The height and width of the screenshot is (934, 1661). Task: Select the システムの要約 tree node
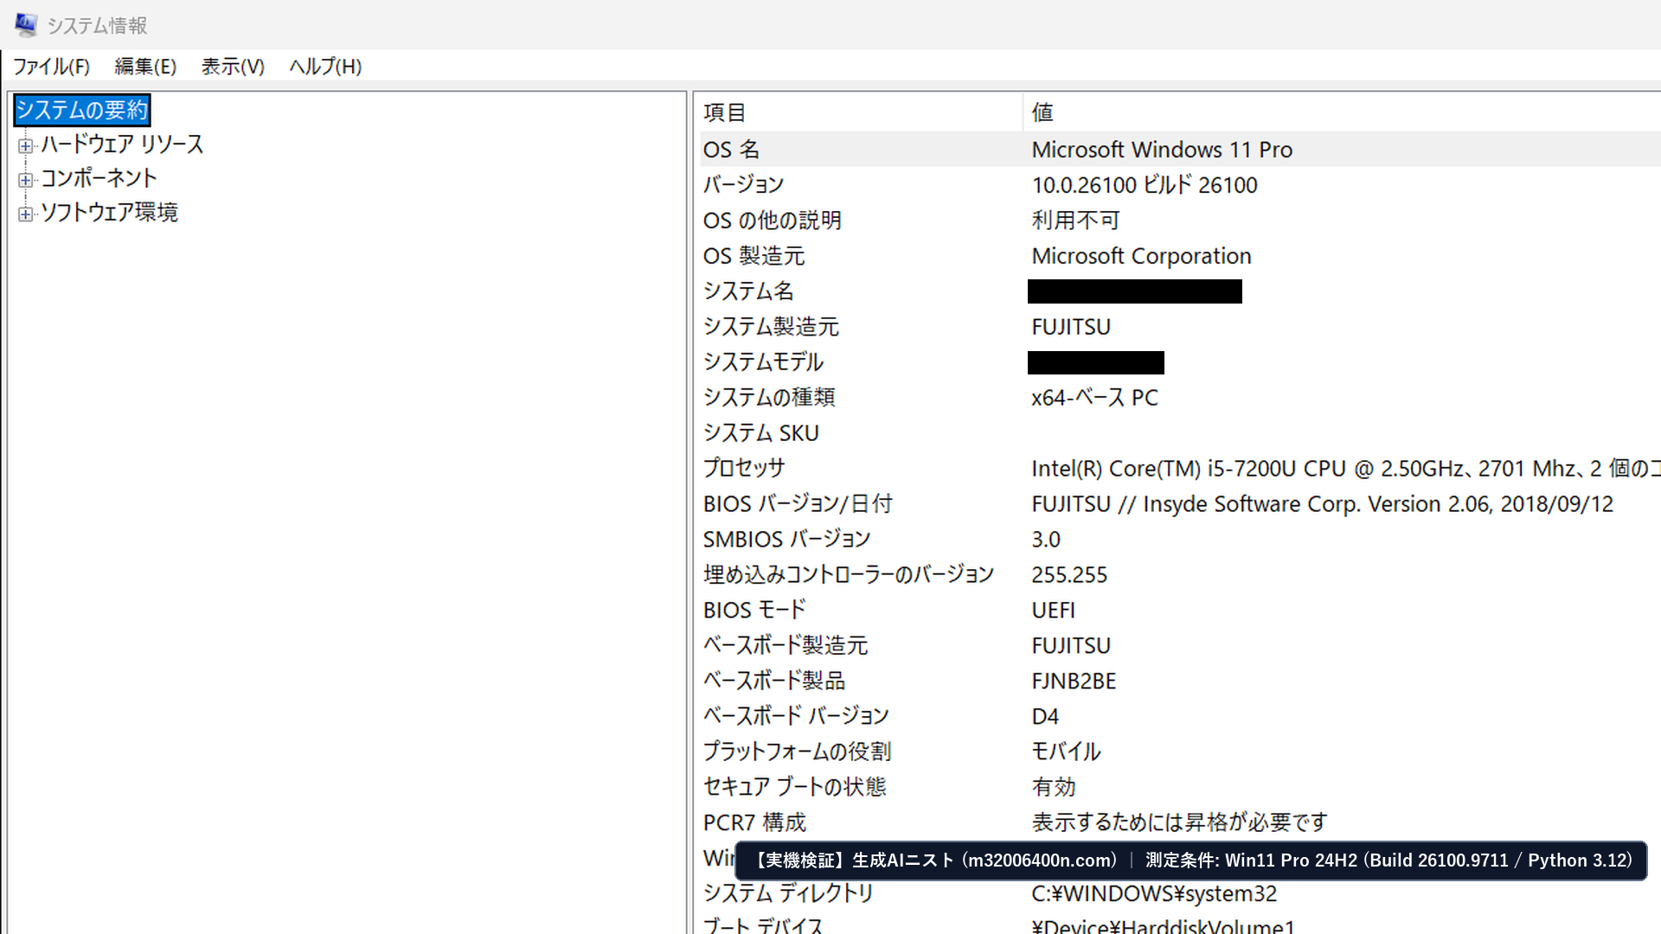[82, 110]
